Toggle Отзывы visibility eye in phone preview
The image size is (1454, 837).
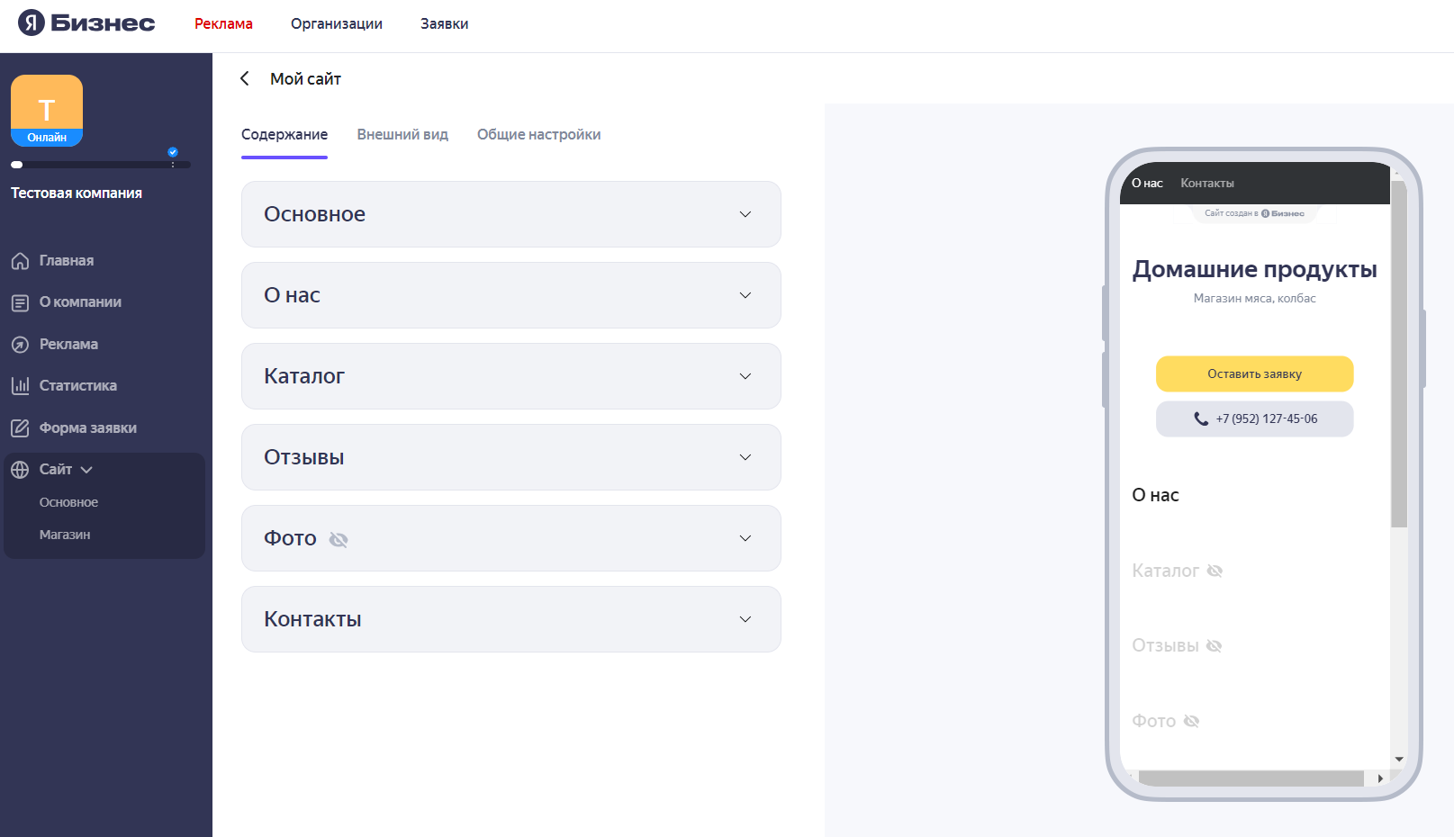click(x=1214, y=646)
